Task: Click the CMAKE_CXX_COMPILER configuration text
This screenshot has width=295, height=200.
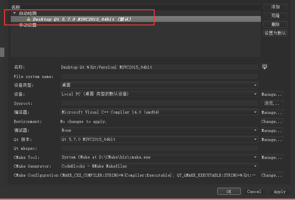Action: 158,175
